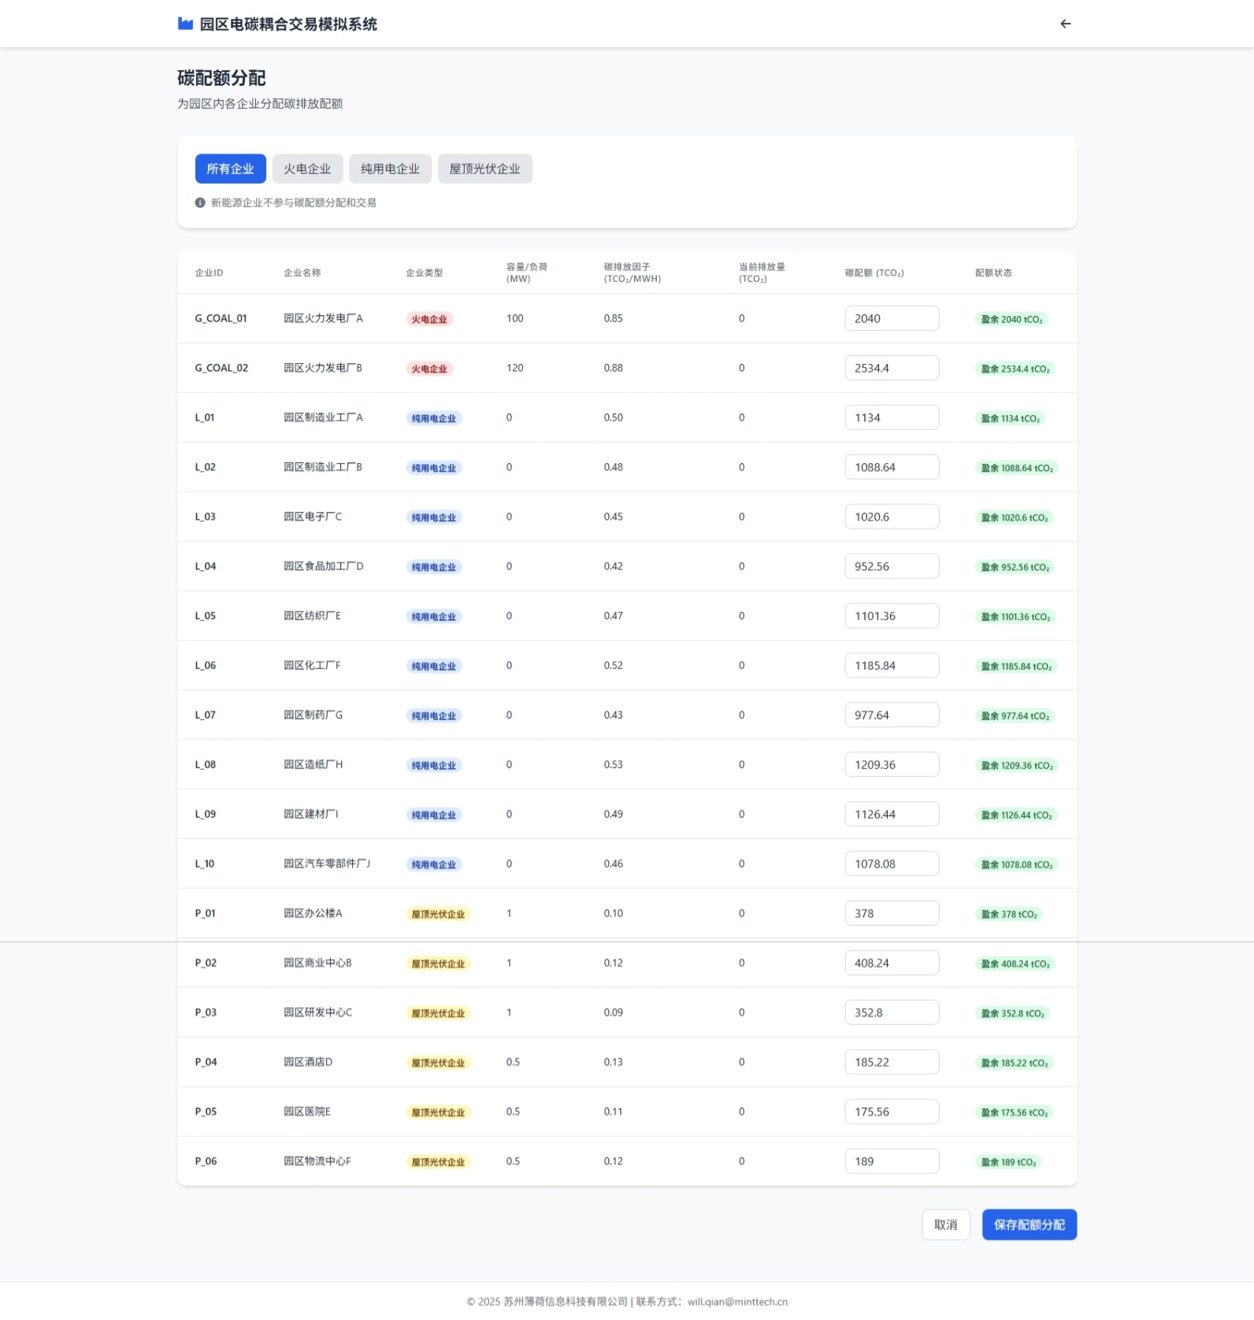This screenshot has width=1254, height=1320.
Task: Click the info icon beside the new-energy note
Action: click(200, 202)
